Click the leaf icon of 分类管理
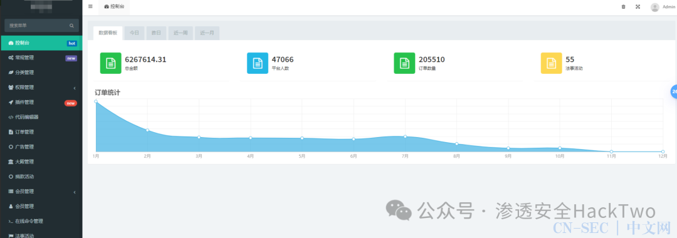Viewport: 677px width, 238px height. tap(11, 73)
